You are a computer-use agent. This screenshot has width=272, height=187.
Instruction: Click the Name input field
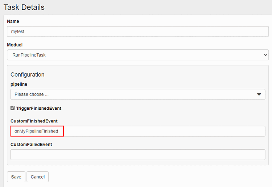138,32
